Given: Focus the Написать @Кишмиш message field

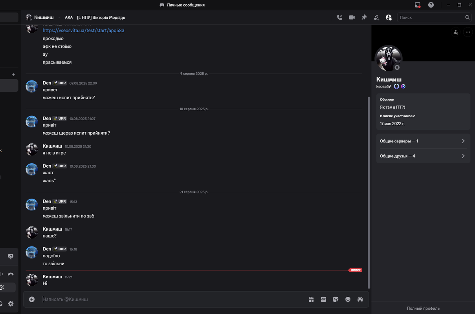Looking at the screenshot, I should pyautogui.click(x=173, y=299).
